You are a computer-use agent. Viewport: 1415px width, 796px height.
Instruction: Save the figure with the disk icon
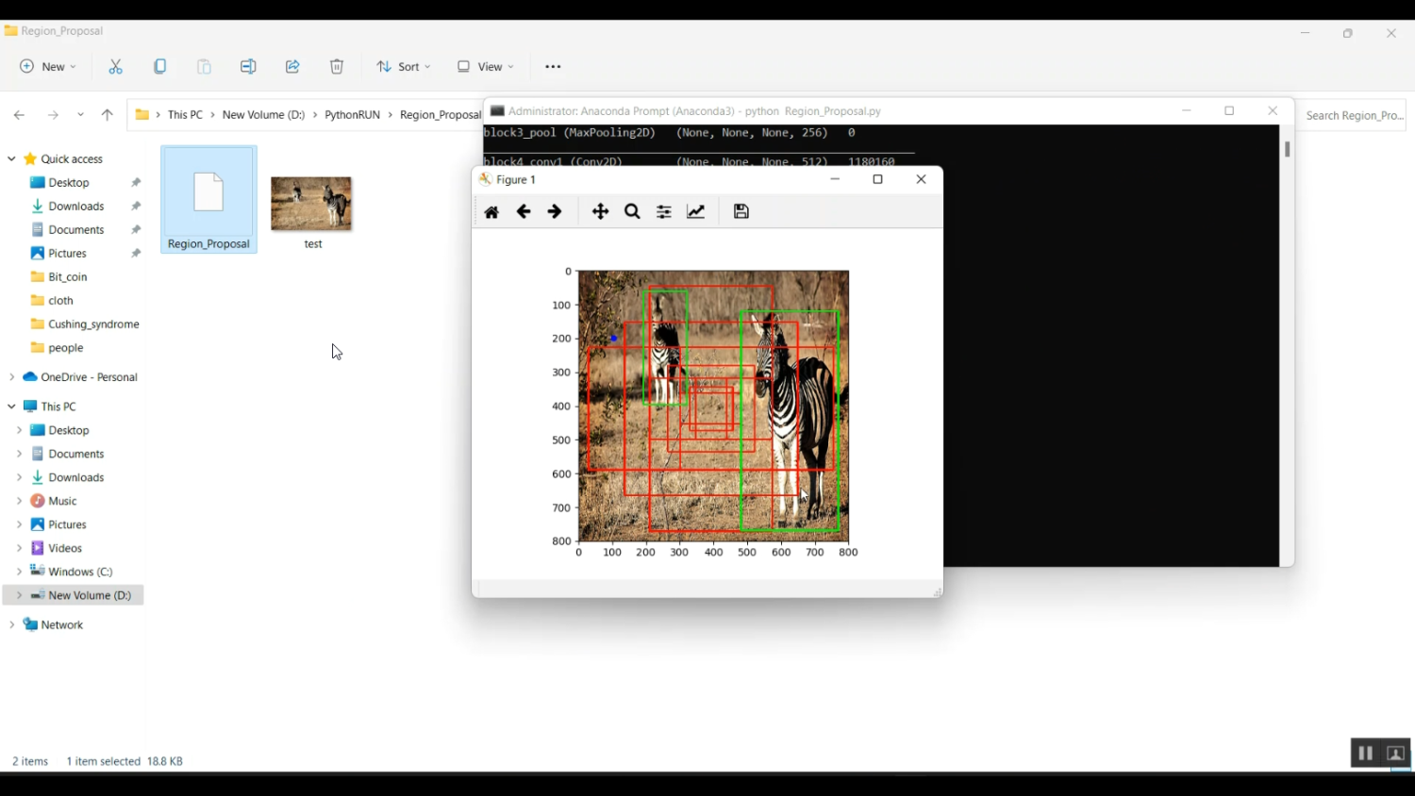[x=741, y=213]
